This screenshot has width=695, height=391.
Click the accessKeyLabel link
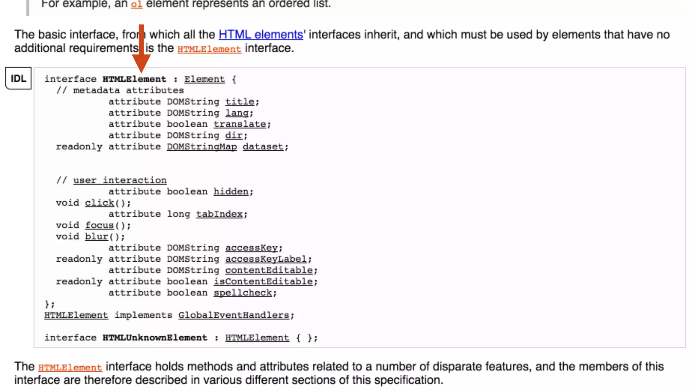[266, 259]
